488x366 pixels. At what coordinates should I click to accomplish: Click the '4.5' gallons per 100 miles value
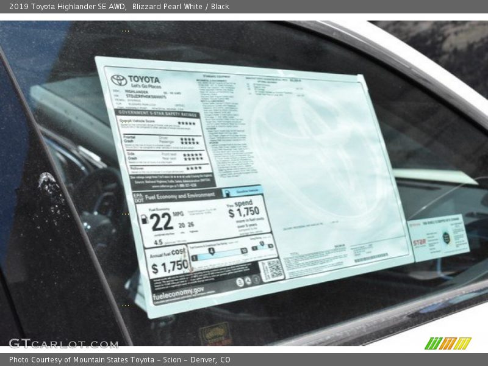158,242
